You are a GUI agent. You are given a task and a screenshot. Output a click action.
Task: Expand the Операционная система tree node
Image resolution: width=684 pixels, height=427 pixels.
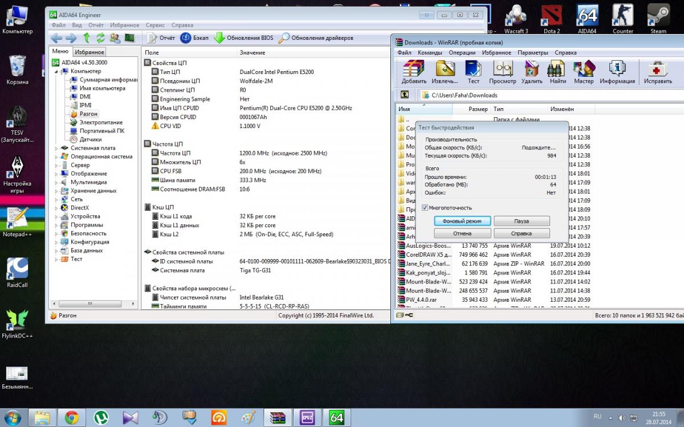56,157
